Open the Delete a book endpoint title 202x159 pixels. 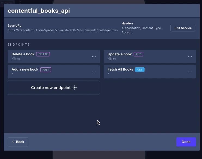tap(23, 54)
